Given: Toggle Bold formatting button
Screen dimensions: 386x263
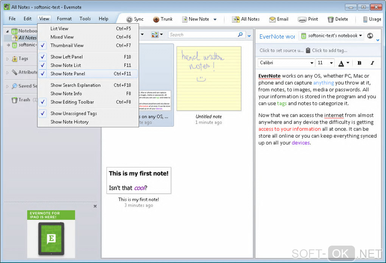Looking at the screenshot, I should click(360, 63).
